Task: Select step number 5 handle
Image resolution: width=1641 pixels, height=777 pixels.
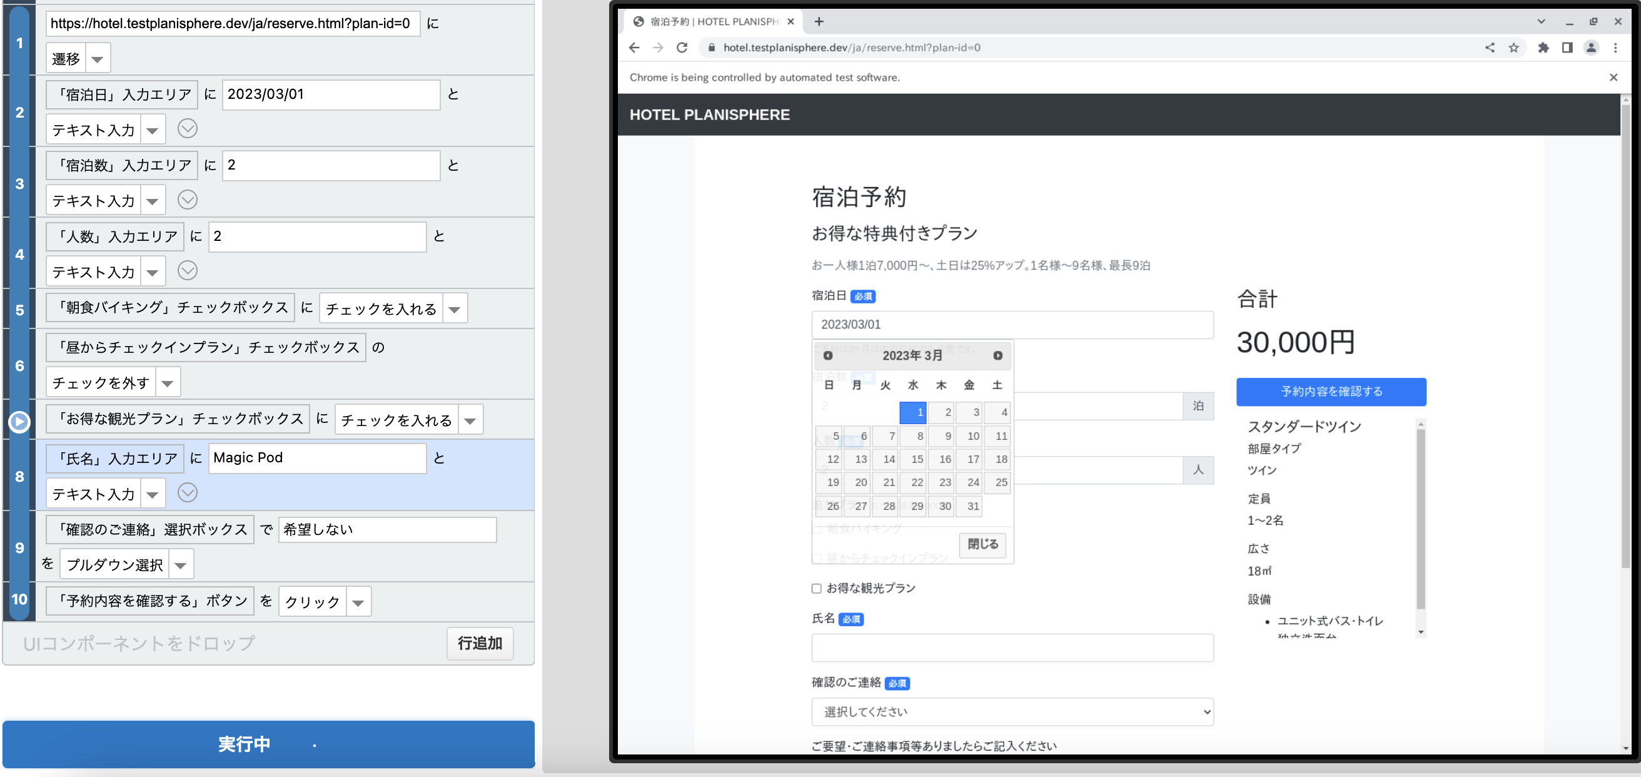Action: (19, 310)
